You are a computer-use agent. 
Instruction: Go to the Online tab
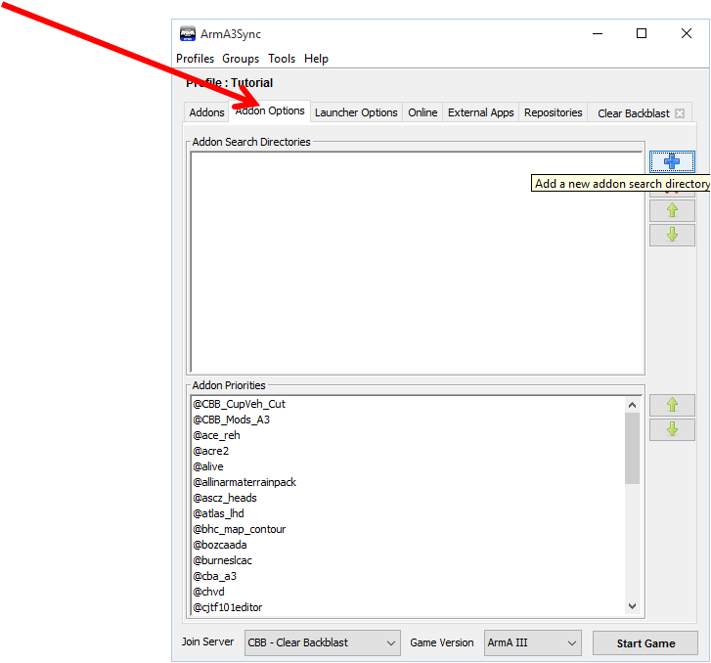point(422,112)
